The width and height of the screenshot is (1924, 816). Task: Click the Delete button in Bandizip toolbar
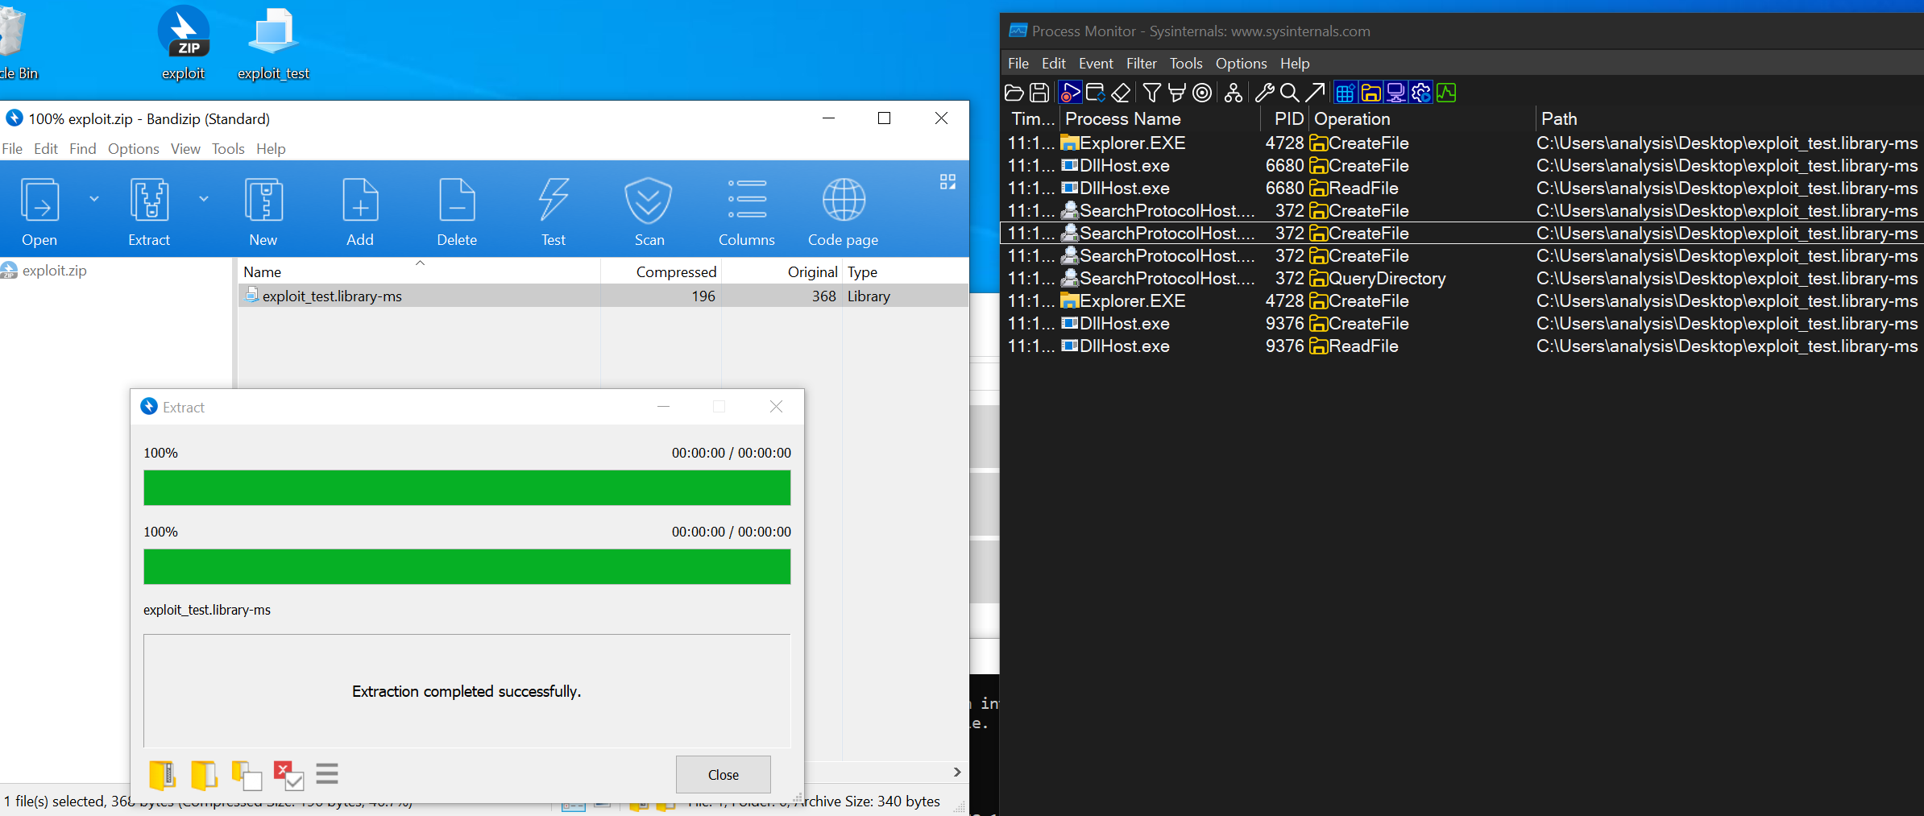457,211
